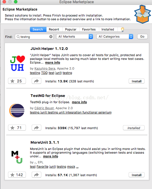Click the lightbulb tips icon beside the Installed tab

pos(122,29)
